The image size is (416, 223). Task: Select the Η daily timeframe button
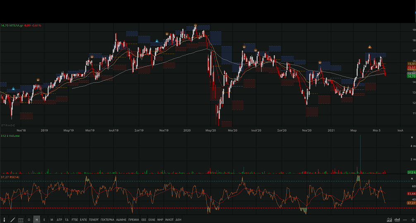click(37, 220)
